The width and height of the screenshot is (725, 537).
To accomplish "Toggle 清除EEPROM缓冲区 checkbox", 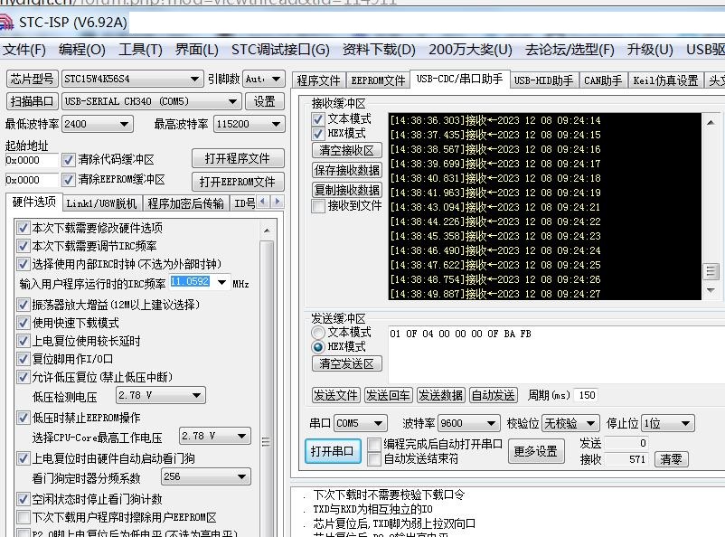I will [x=69, y=180].
